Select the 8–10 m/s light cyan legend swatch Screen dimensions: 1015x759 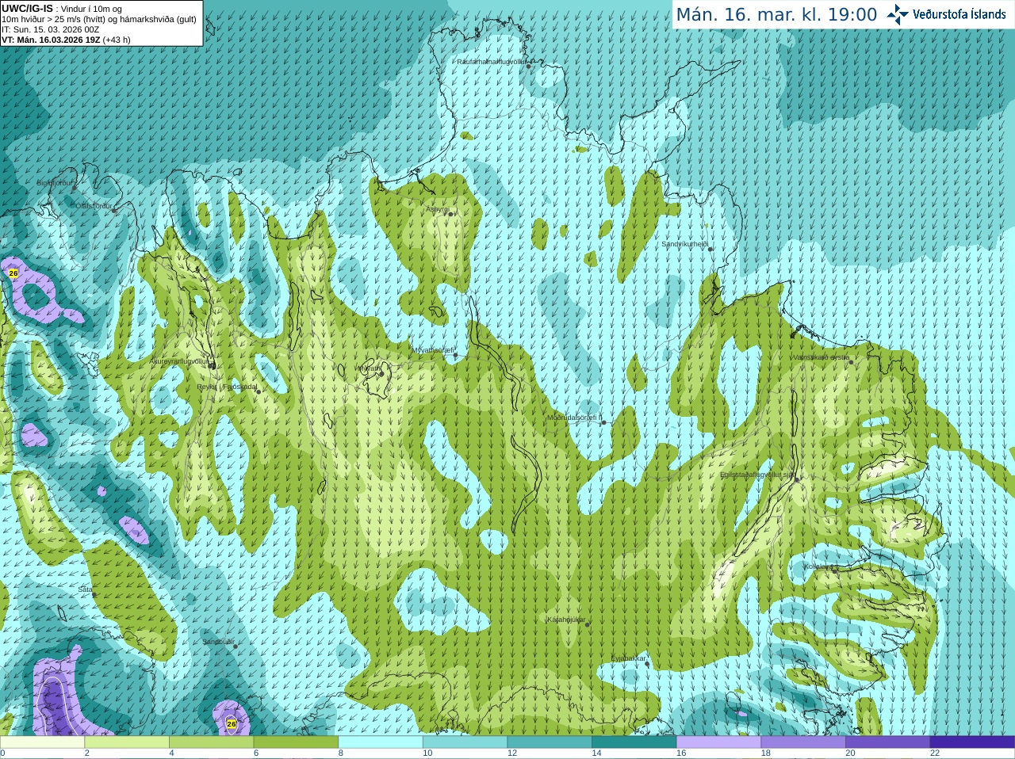pyautogui.click(x=381, y=742)
